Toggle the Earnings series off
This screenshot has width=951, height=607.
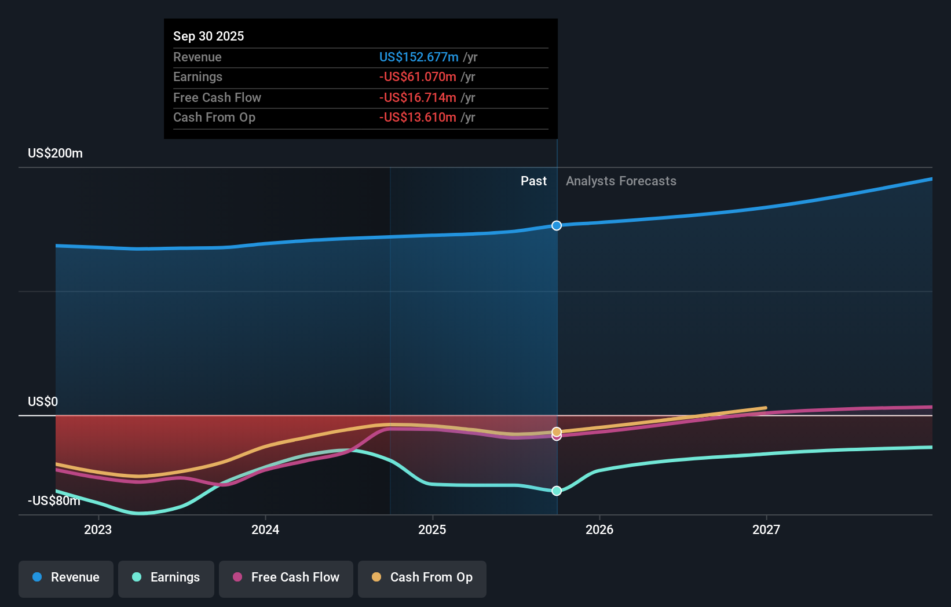coord(166,579)
